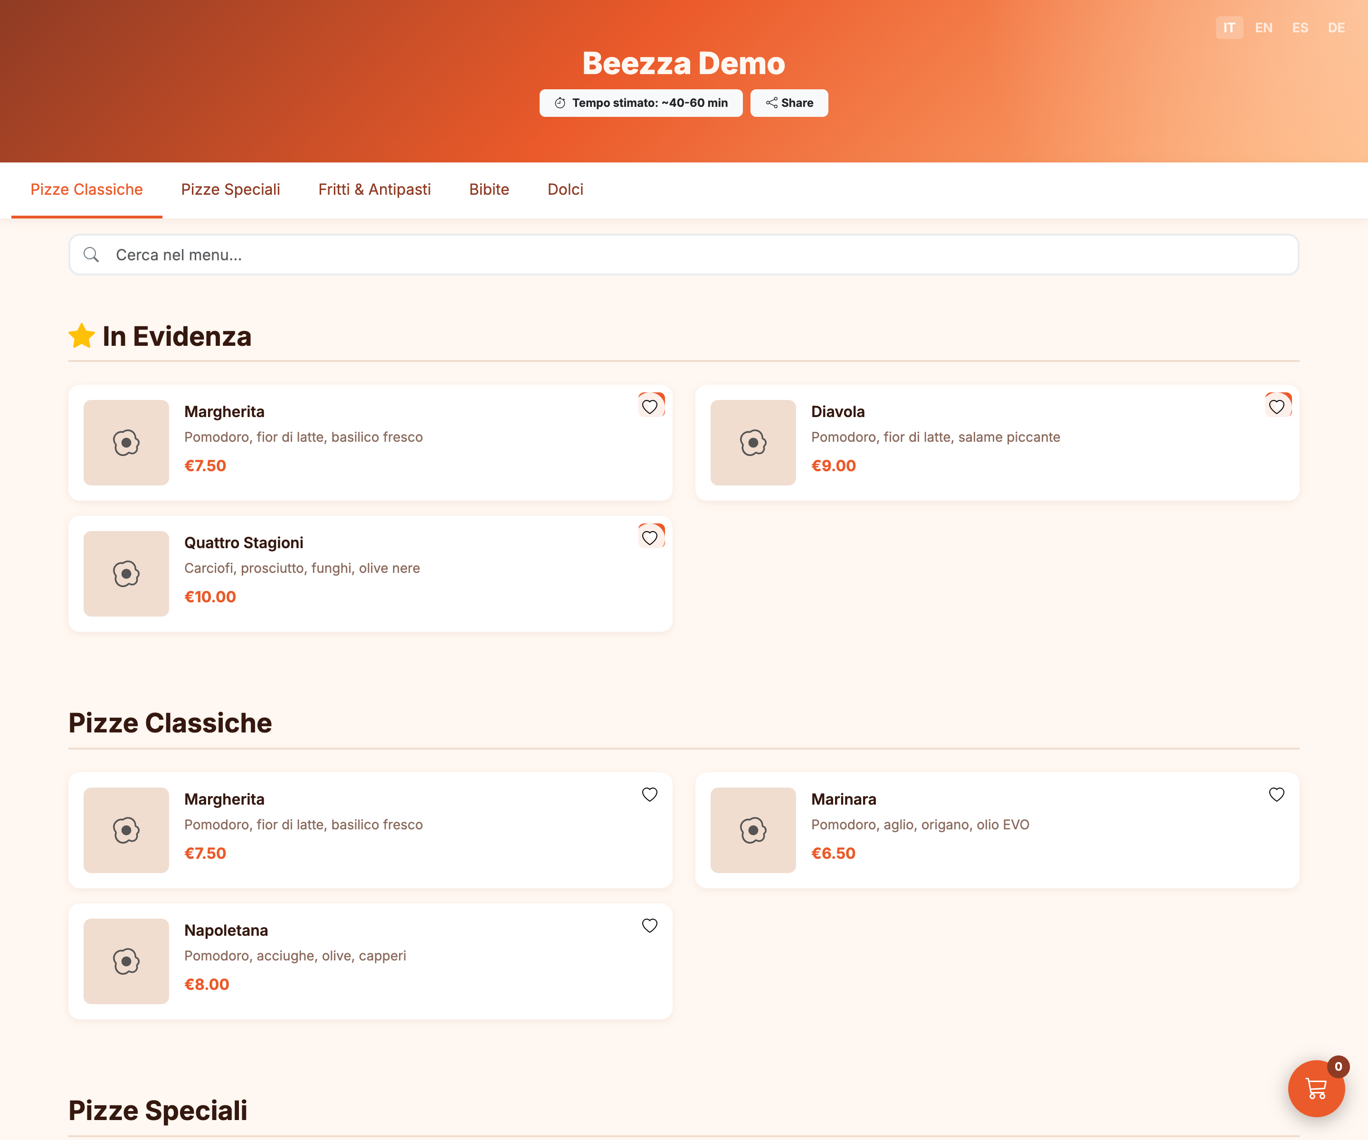Click the search magnifier icon
The width and height of the screenshot is (1368, 1140).
(91, 255)
